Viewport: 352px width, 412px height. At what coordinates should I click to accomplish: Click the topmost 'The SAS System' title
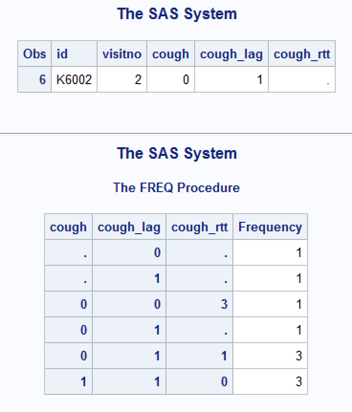coord(176,13)
